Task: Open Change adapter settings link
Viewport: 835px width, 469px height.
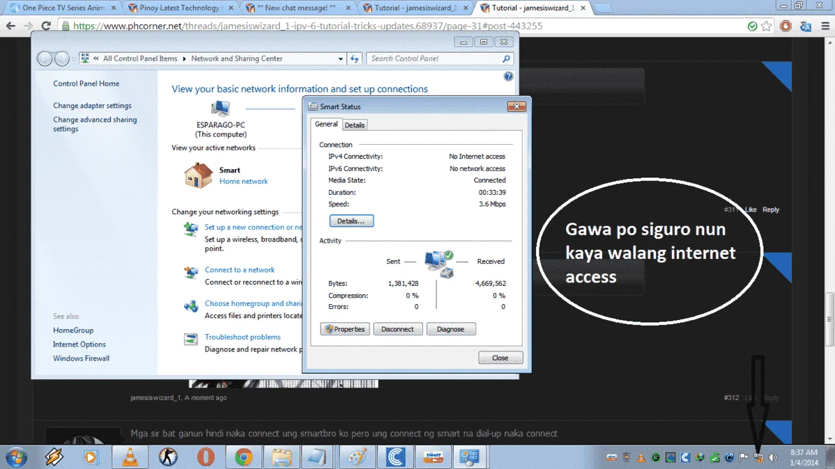Action: tap(92, 105)
